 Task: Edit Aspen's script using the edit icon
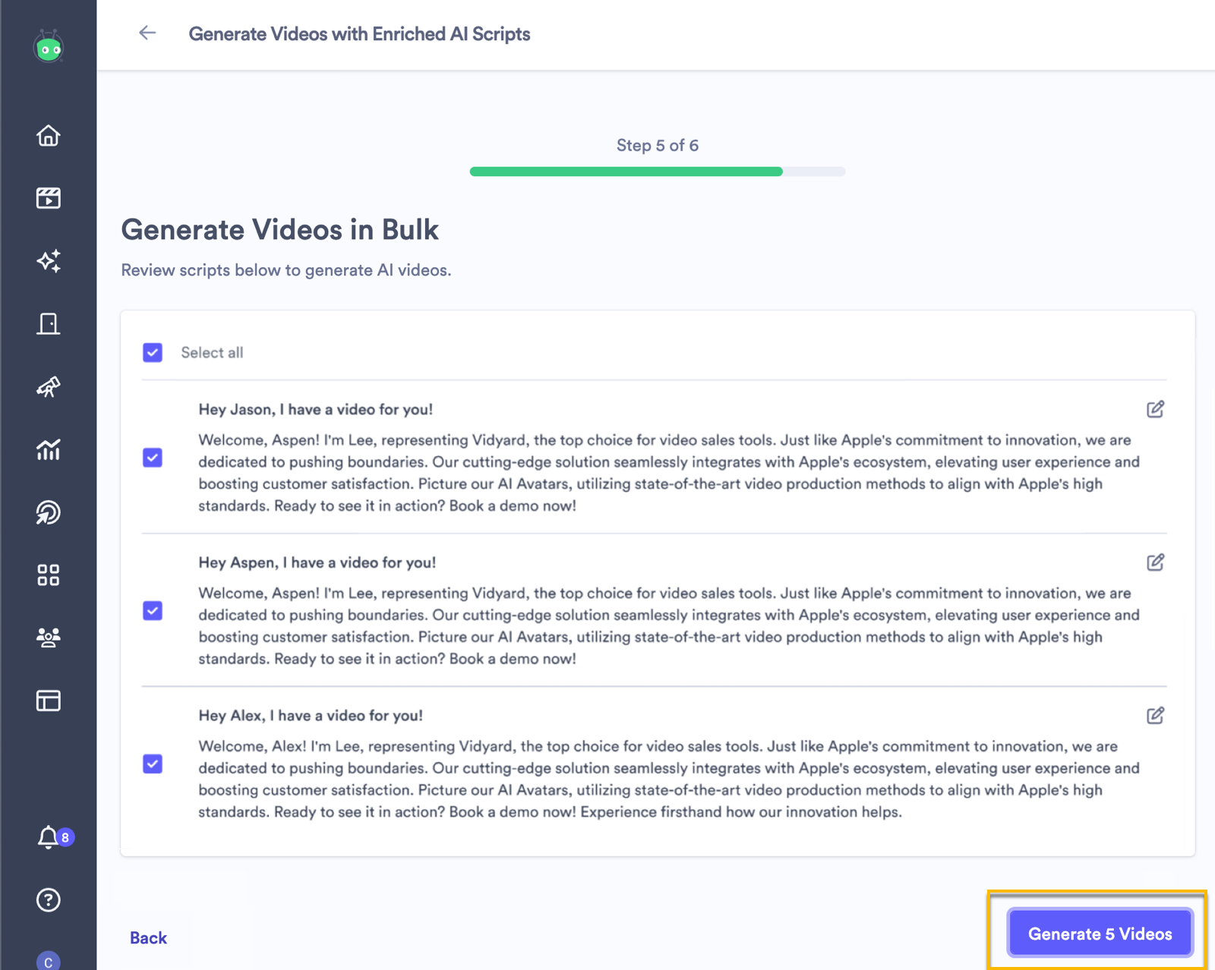(x=1155, y=562)
